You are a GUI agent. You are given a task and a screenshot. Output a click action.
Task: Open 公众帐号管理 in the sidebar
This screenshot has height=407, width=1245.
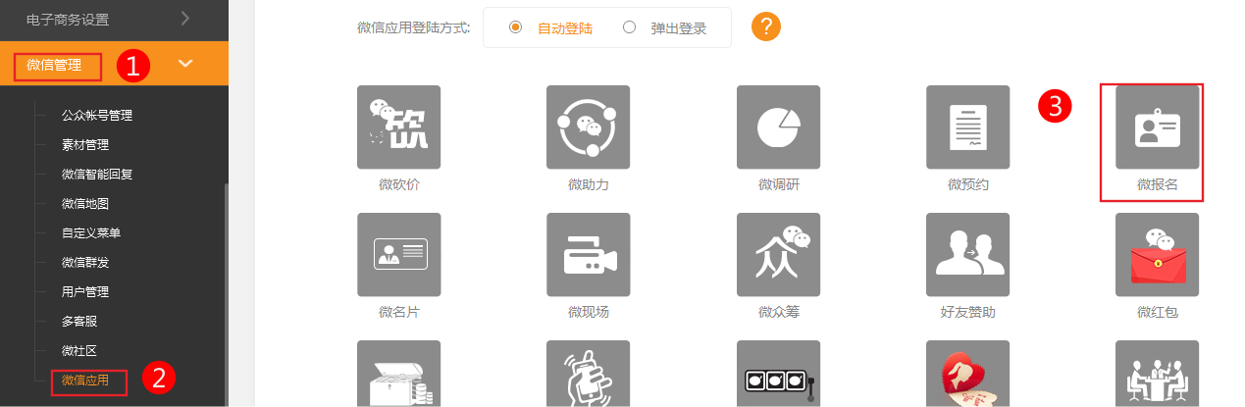(96, 115)
